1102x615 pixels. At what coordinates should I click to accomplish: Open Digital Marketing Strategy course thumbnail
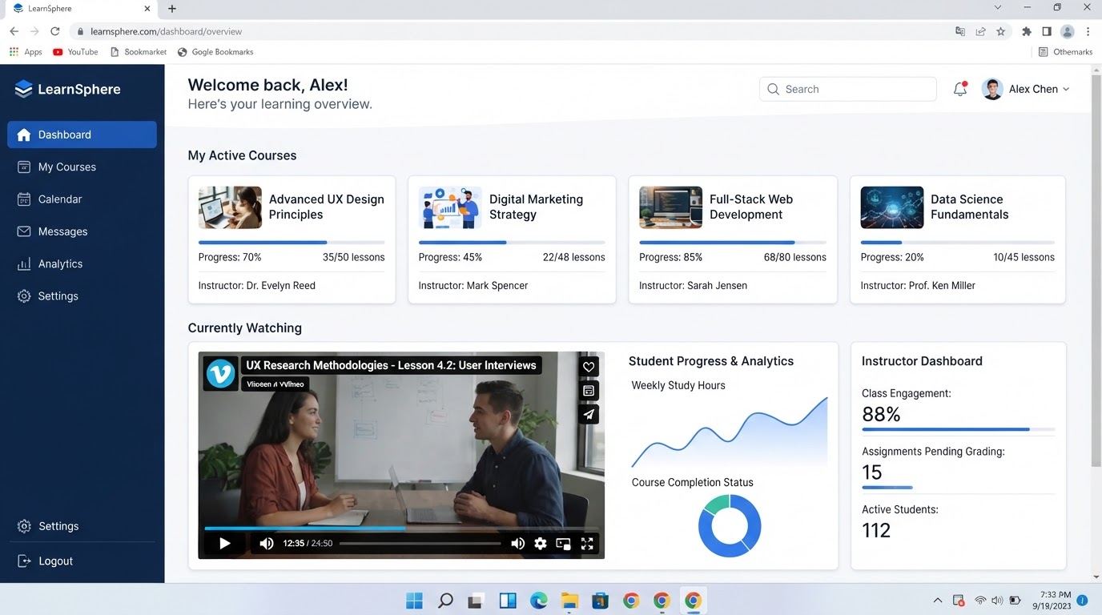pyautogui.click(x=450, y=207)
